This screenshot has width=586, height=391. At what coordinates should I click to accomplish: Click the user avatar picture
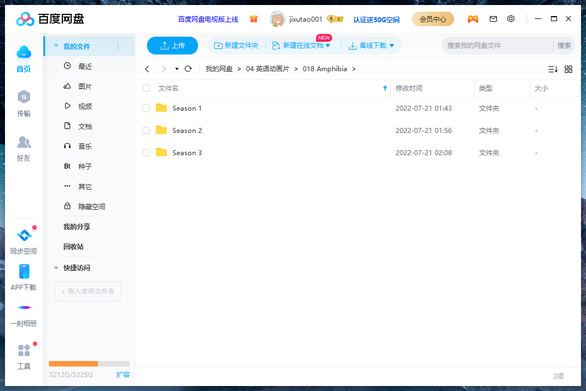277,19
